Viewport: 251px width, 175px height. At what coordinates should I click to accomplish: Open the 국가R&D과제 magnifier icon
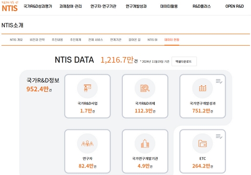[x=145, y=88]
